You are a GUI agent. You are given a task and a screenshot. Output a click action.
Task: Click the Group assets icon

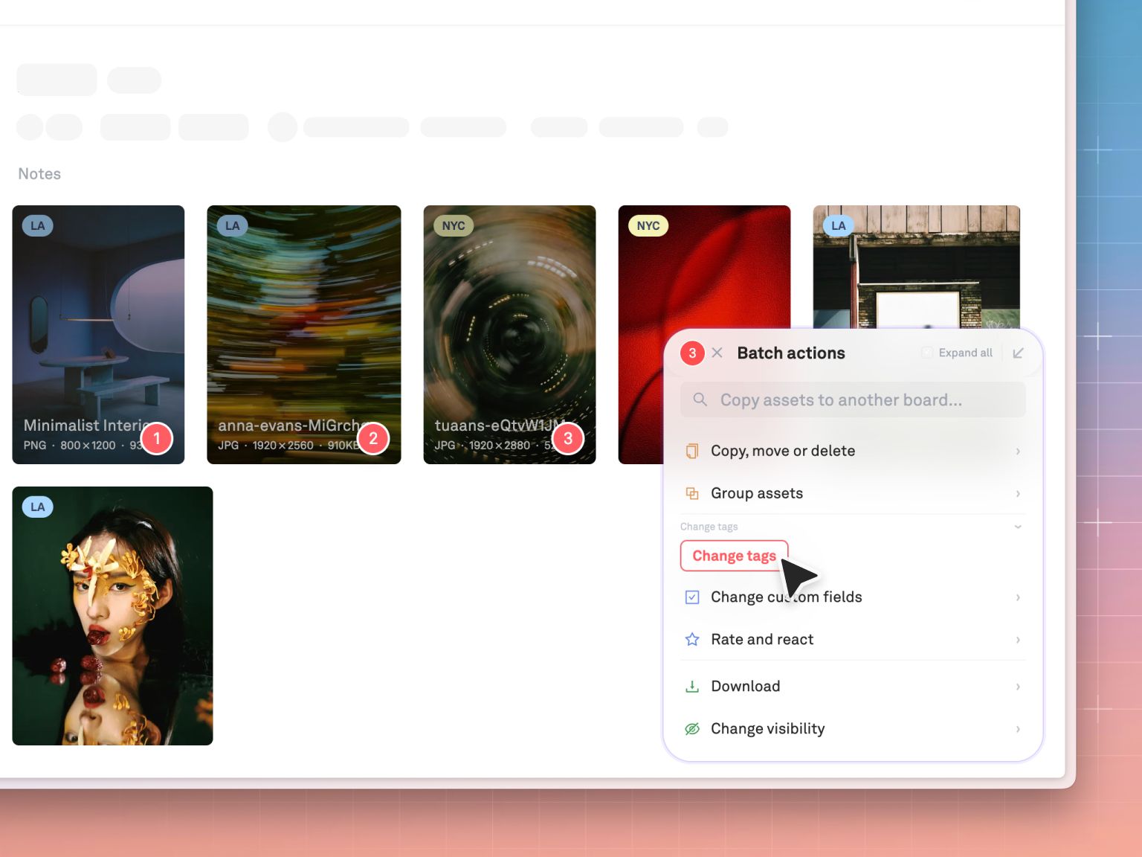click(691, 493)
